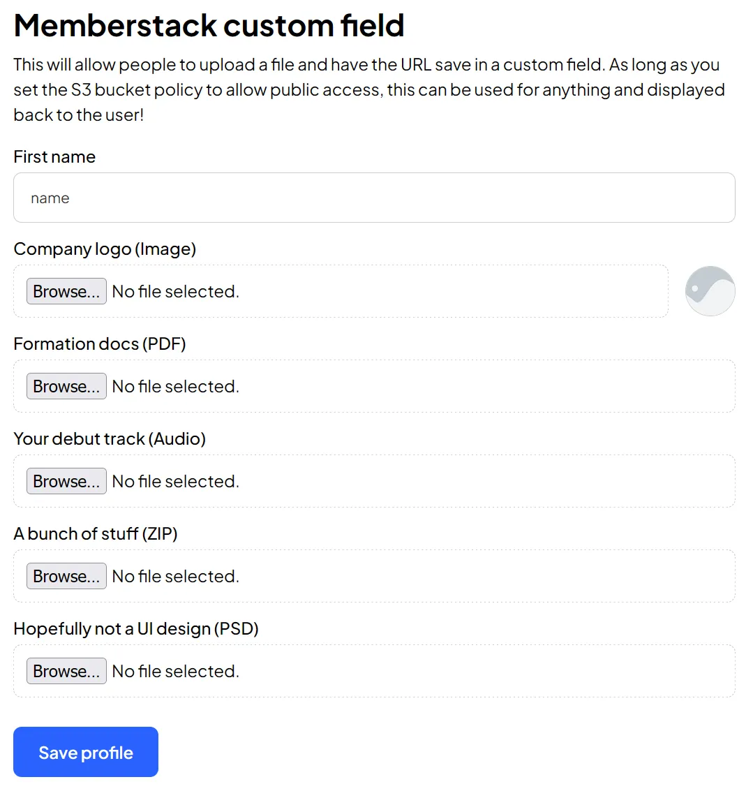Screen dimensions: 746x791
Task: Browse for a PSD under Hopefully not a UI design
Action: coord(66,671)
